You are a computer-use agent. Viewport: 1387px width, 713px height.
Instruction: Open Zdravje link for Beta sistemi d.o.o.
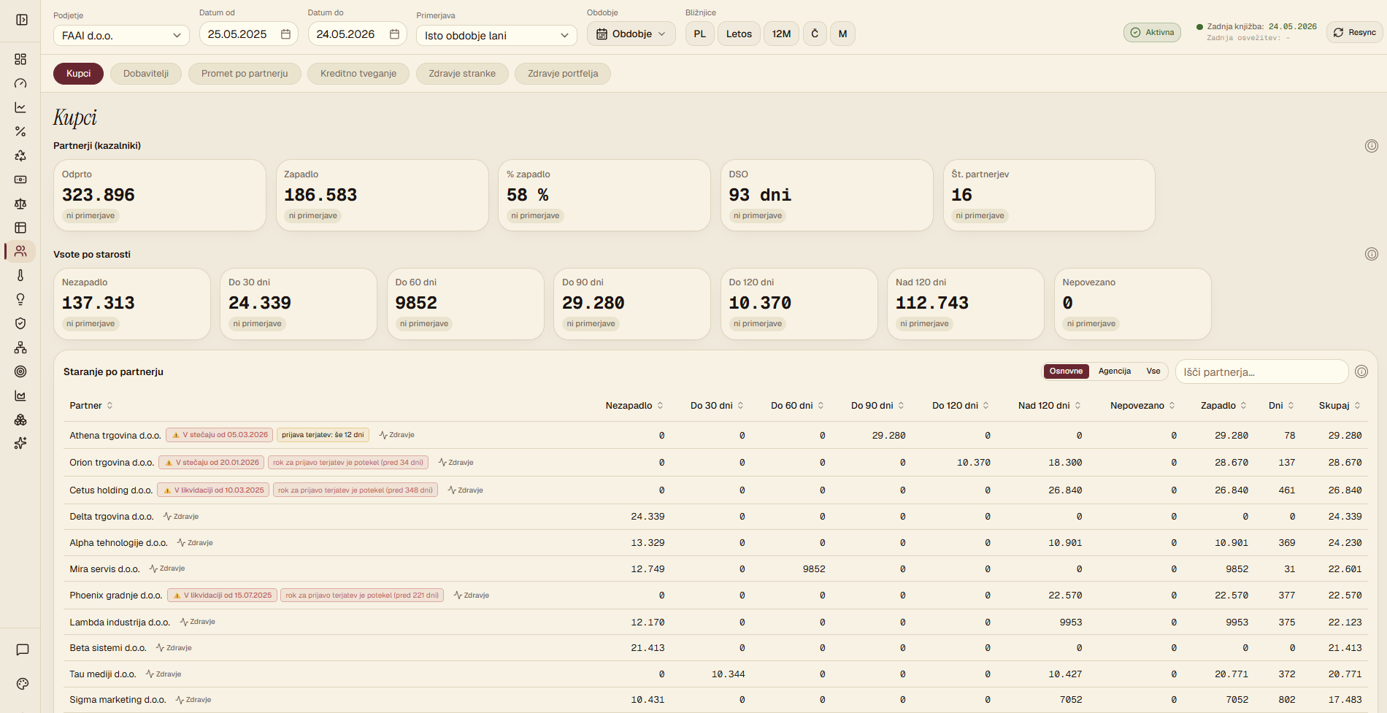[x=174, y=648]
